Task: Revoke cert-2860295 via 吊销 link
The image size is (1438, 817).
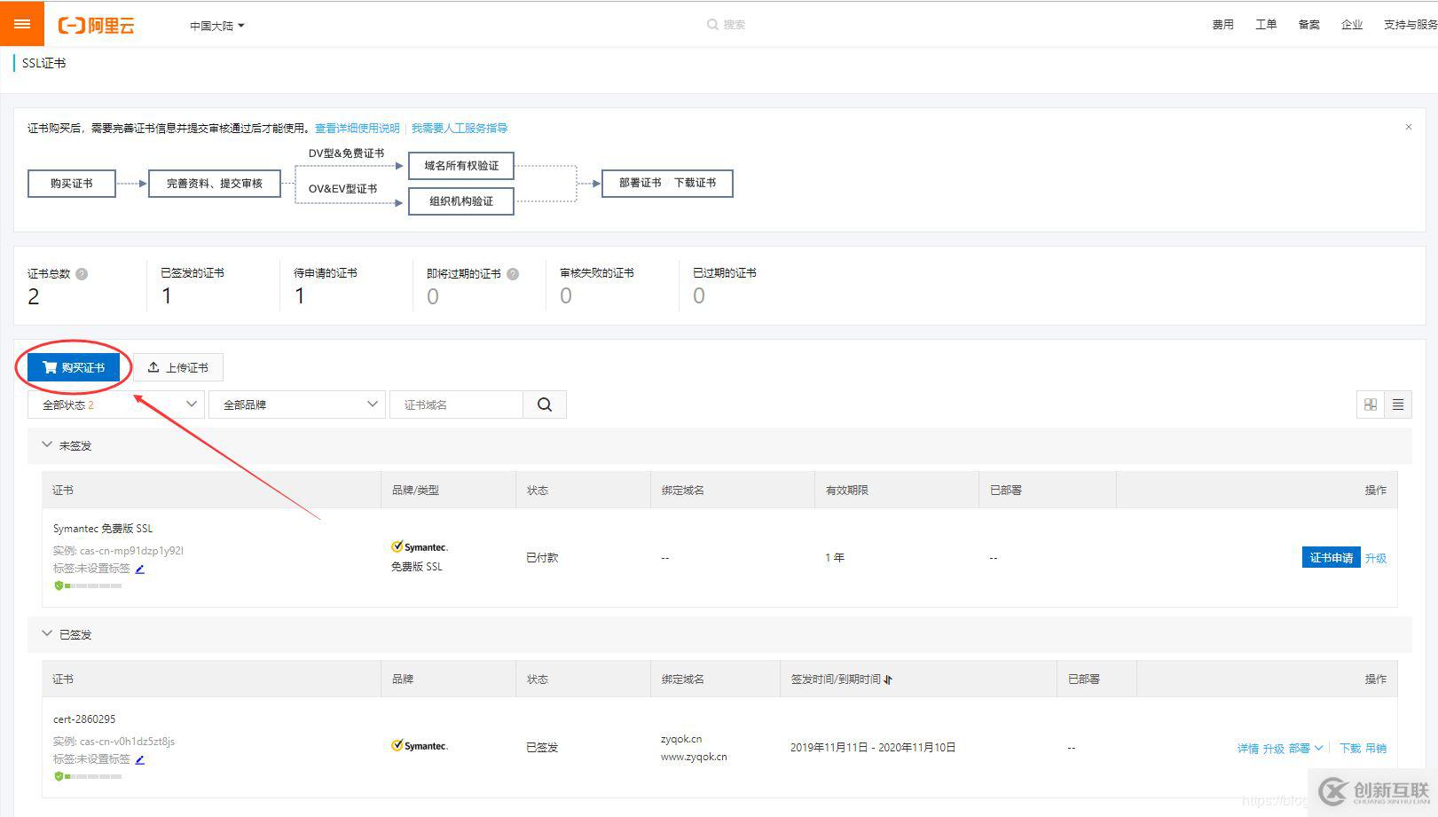Action: [x=1376, y=749]
